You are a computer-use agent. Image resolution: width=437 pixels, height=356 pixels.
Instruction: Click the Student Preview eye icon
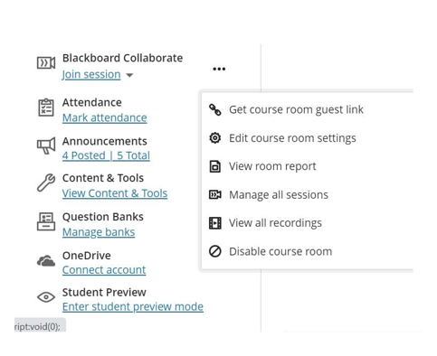[x=46, y=297]
